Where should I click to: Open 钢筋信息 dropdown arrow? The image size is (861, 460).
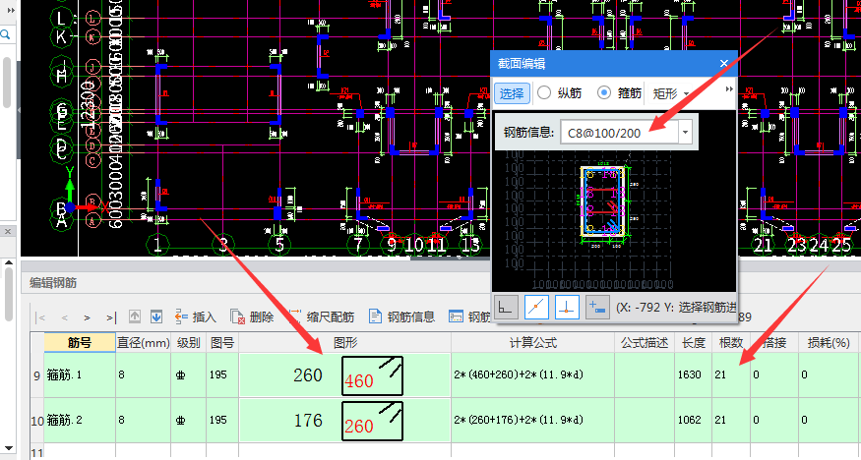click(x=685, y=132)
